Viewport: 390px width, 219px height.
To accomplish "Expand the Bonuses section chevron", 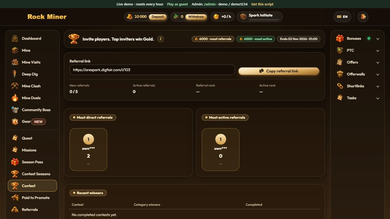I will pyautogui.click(x=378, y=39).
